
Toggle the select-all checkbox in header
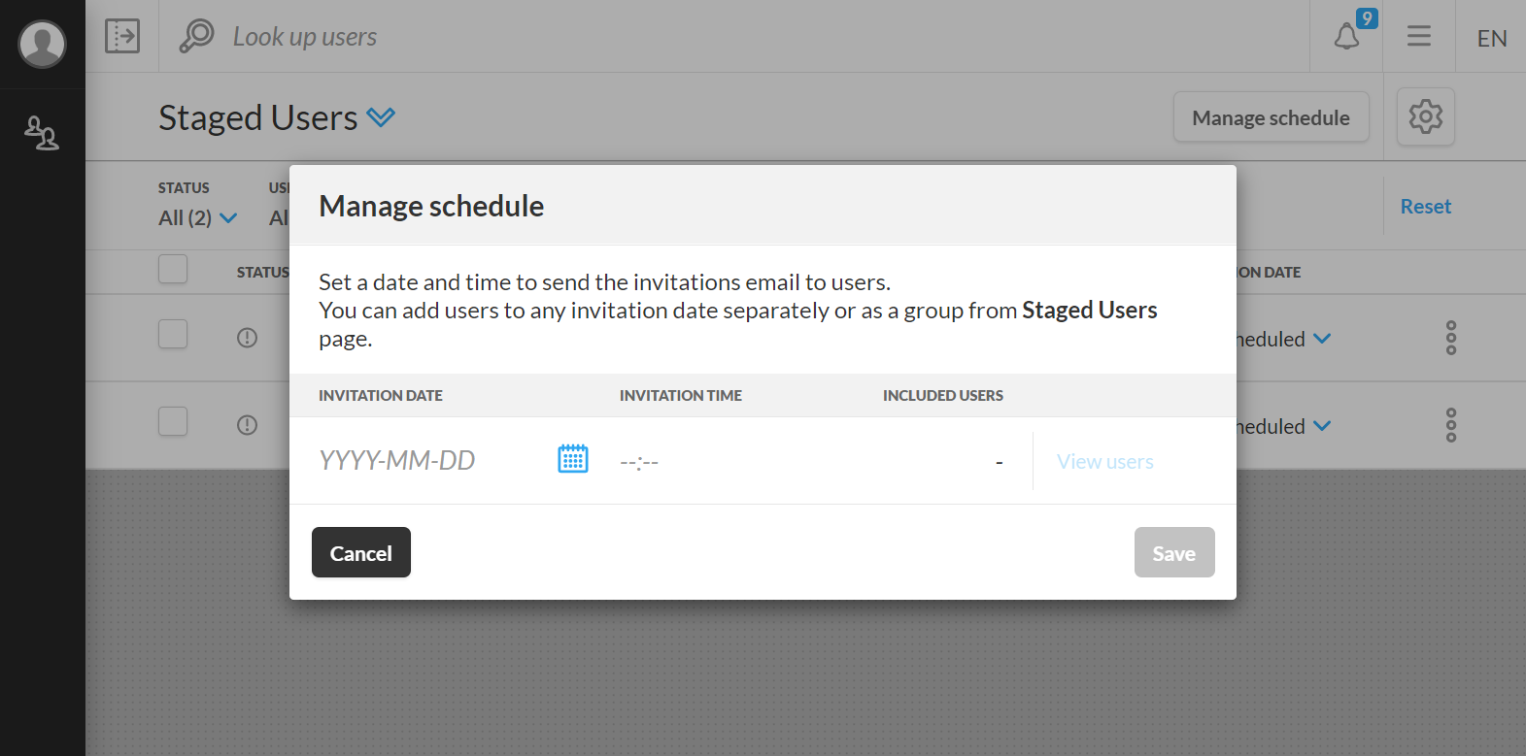click(x=173, y=269)
